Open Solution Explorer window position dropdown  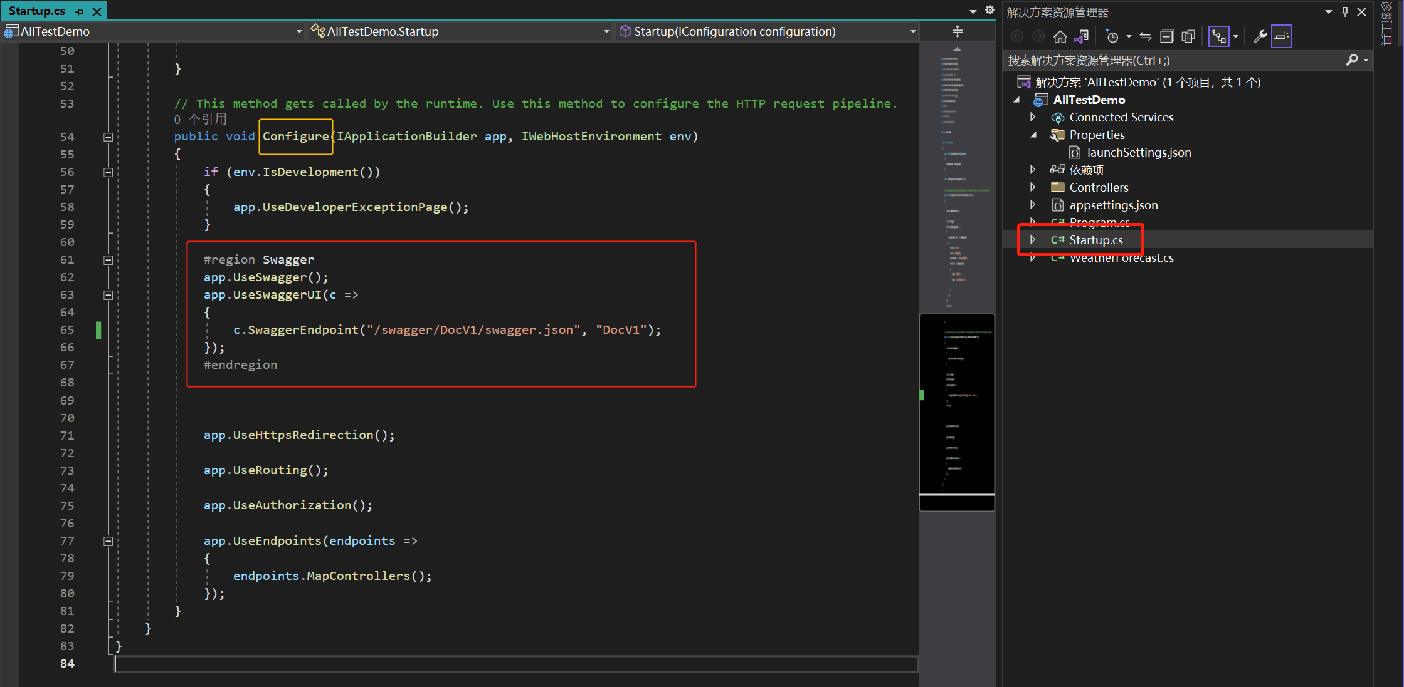click(x=1329, y=12)
